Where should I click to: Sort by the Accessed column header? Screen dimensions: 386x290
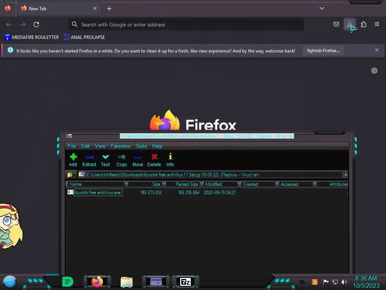296,184
